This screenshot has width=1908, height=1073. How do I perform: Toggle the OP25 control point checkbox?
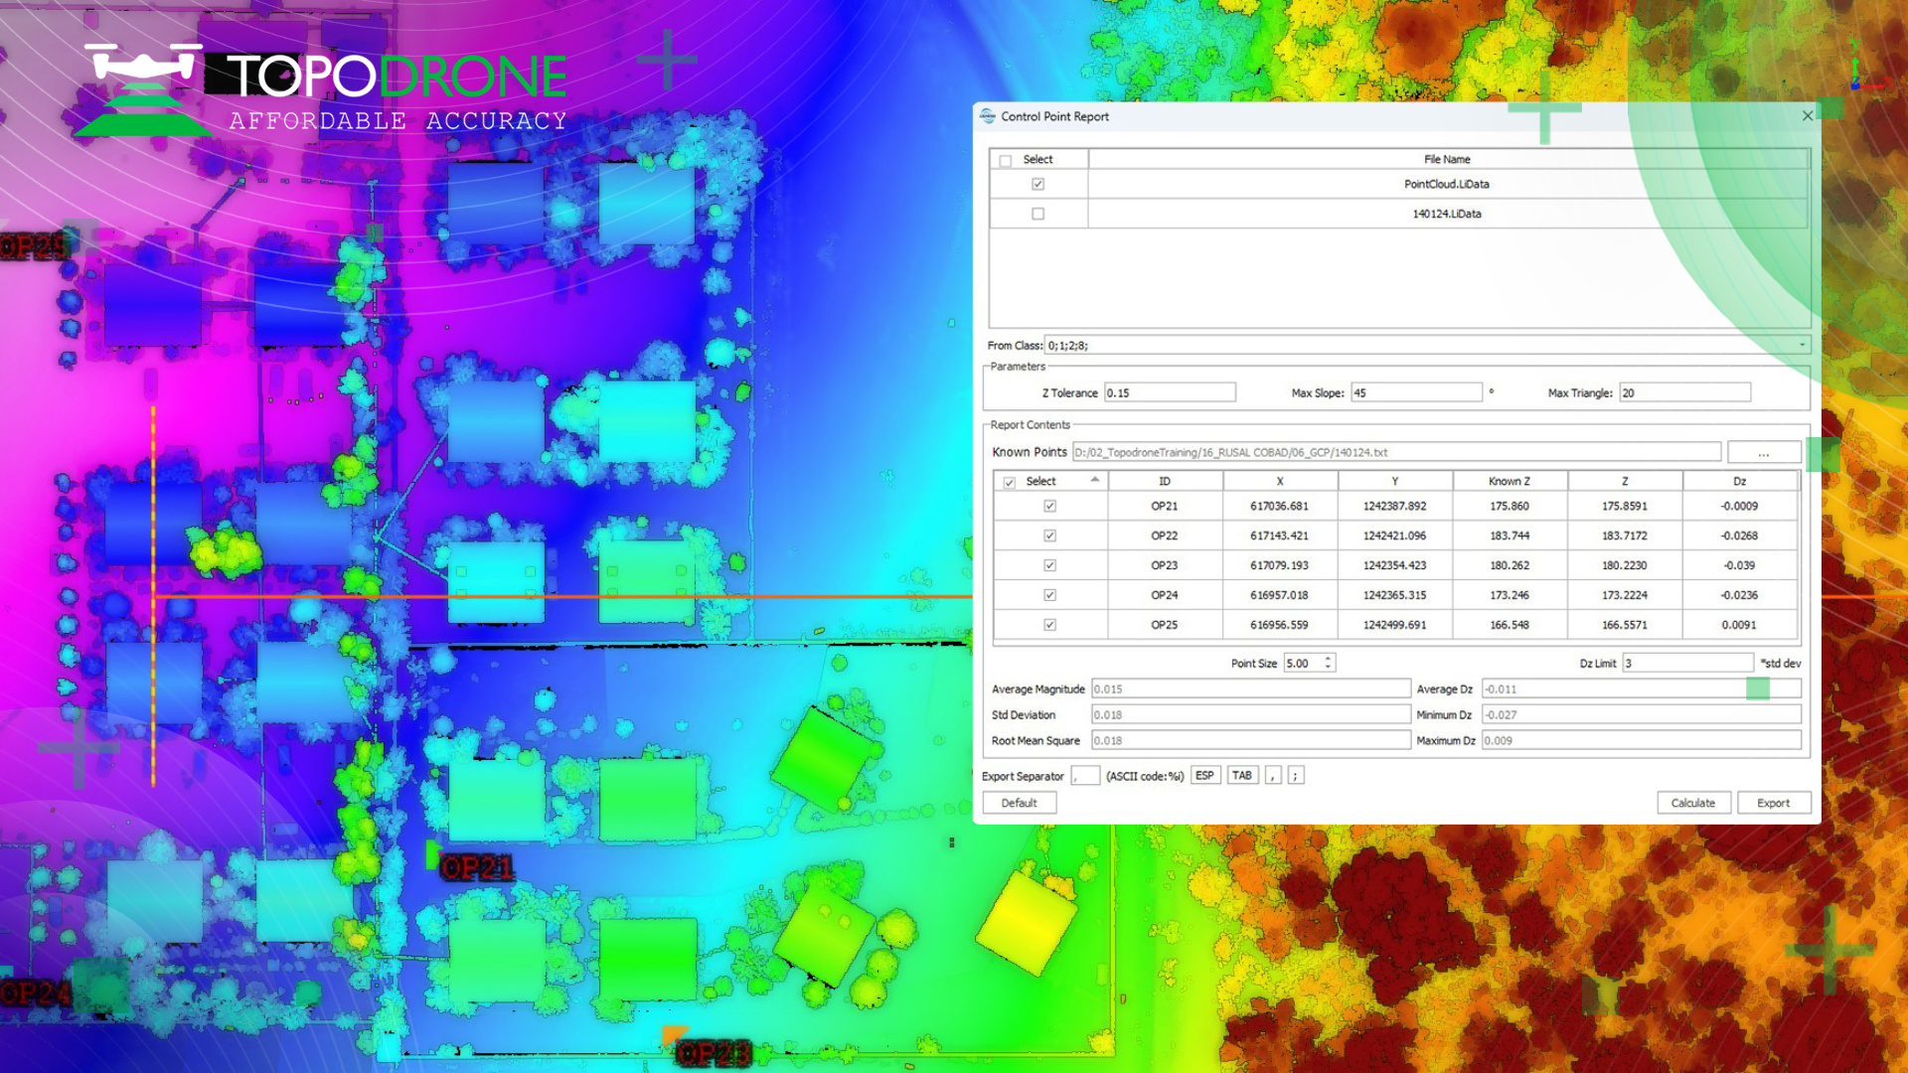pyautogui.click(x=1049, y=625)
